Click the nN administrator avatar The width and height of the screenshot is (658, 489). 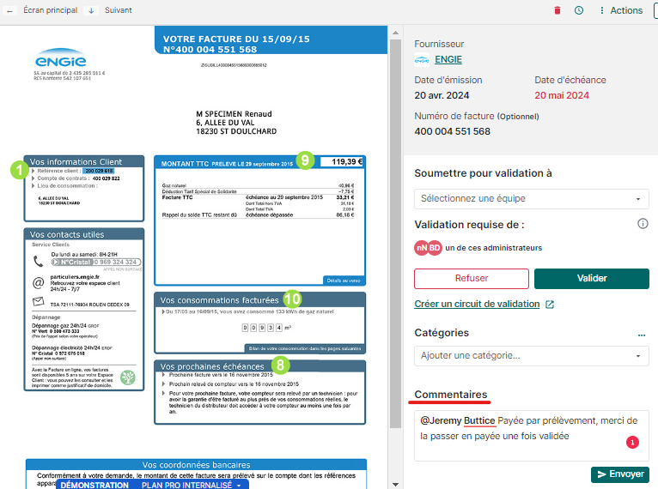click(x=422, y=248)
